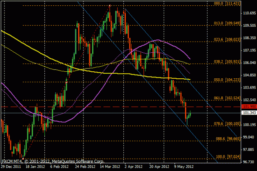Click 102.540 on the price axis
The height and width of the screenshot is (171, 257).
(249, 100)
